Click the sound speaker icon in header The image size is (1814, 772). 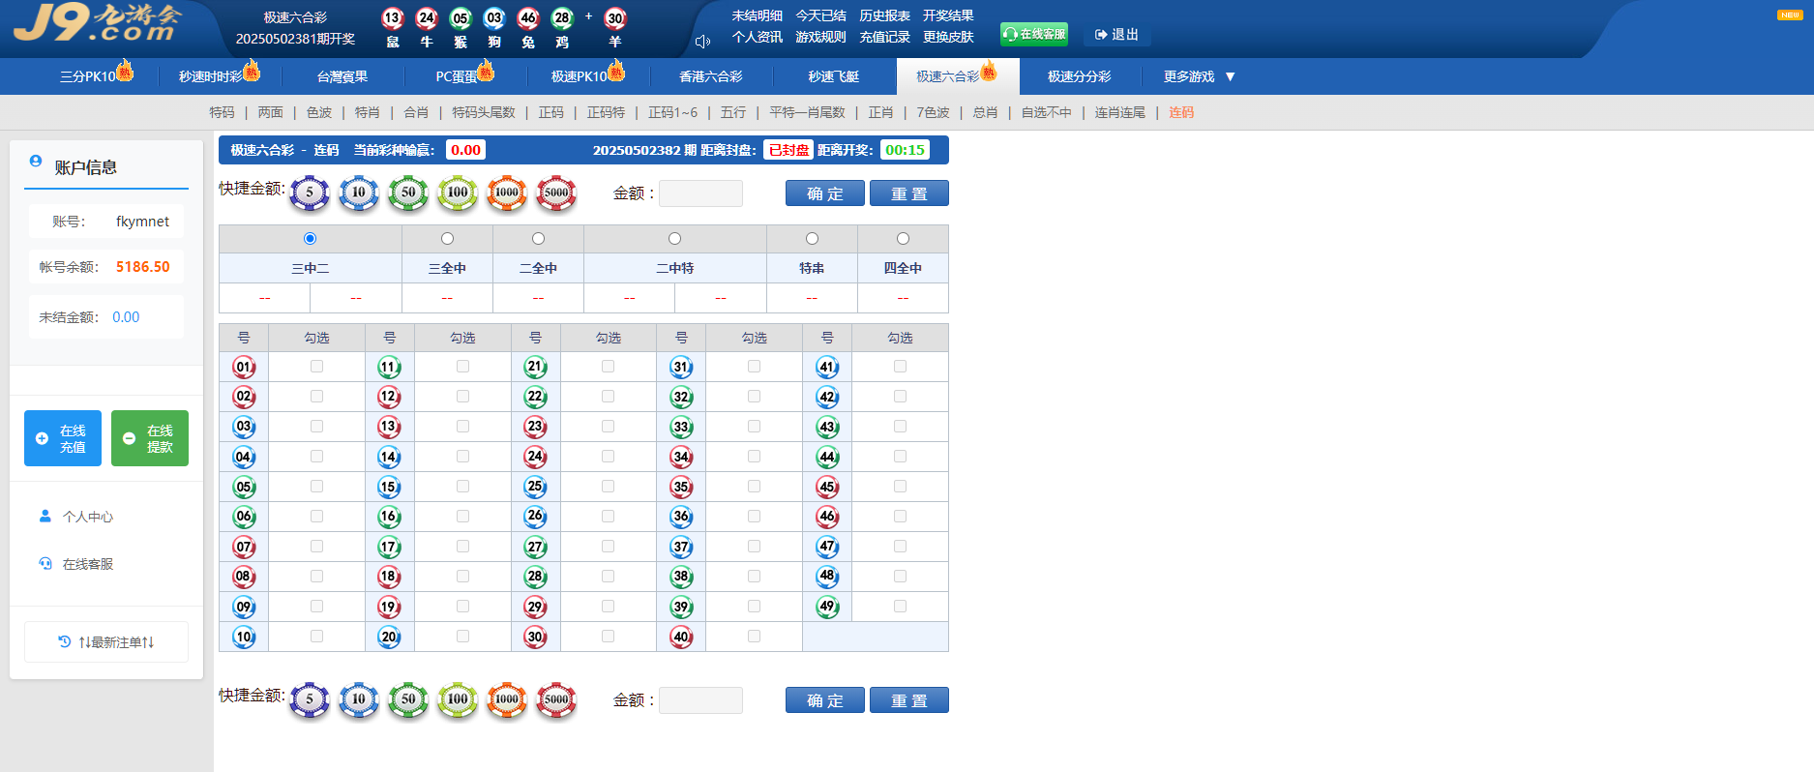coord(703,41)
